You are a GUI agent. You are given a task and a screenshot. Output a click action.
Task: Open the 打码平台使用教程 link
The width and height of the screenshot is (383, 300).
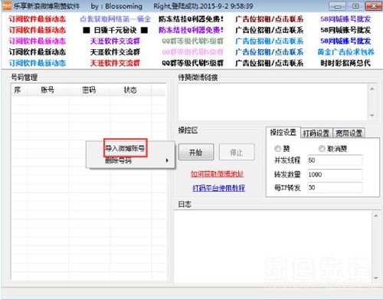pos(218,188)
